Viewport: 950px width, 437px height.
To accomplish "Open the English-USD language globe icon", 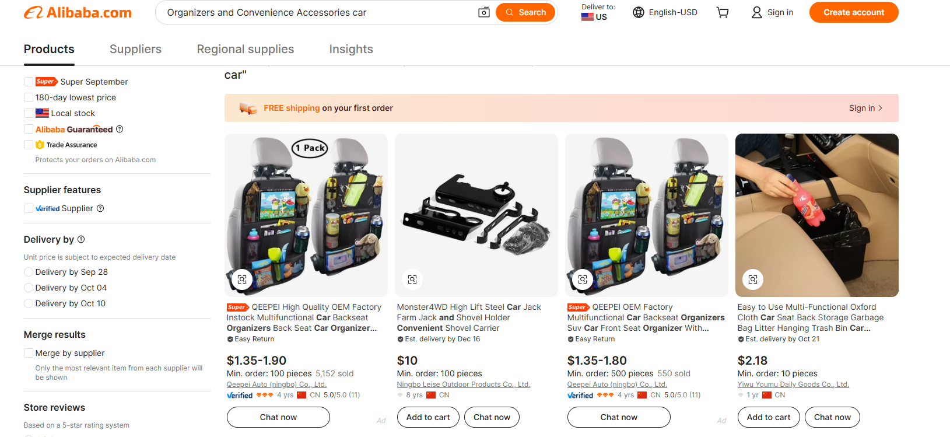I will click(638, 12).
